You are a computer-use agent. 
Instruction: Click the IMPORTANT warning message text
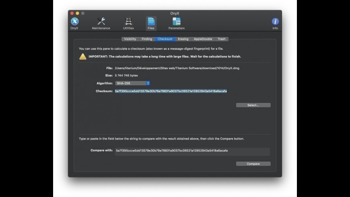(x=165, y=56)
